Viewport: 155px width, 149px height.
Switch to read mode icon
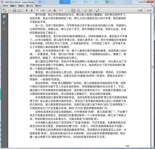pyautogui.click(x=97, y=10)
